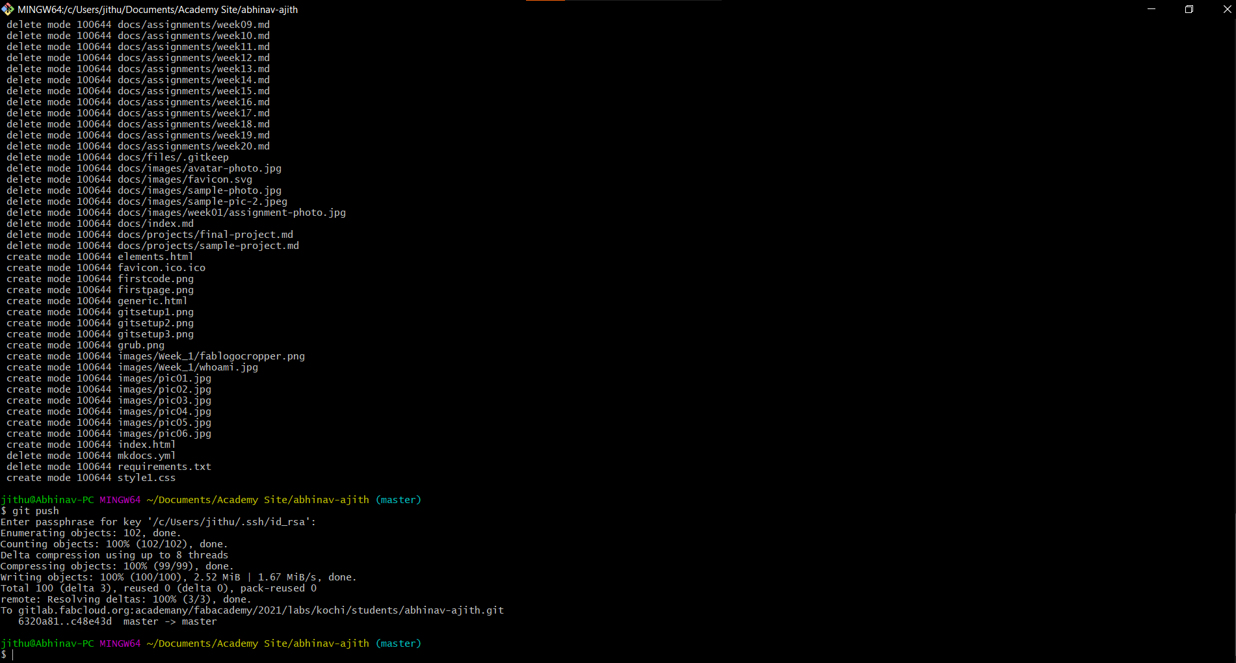1236x663 pixels.
Task: Click the Git Bash icon in title bar
Action: [x=8, y=9]
